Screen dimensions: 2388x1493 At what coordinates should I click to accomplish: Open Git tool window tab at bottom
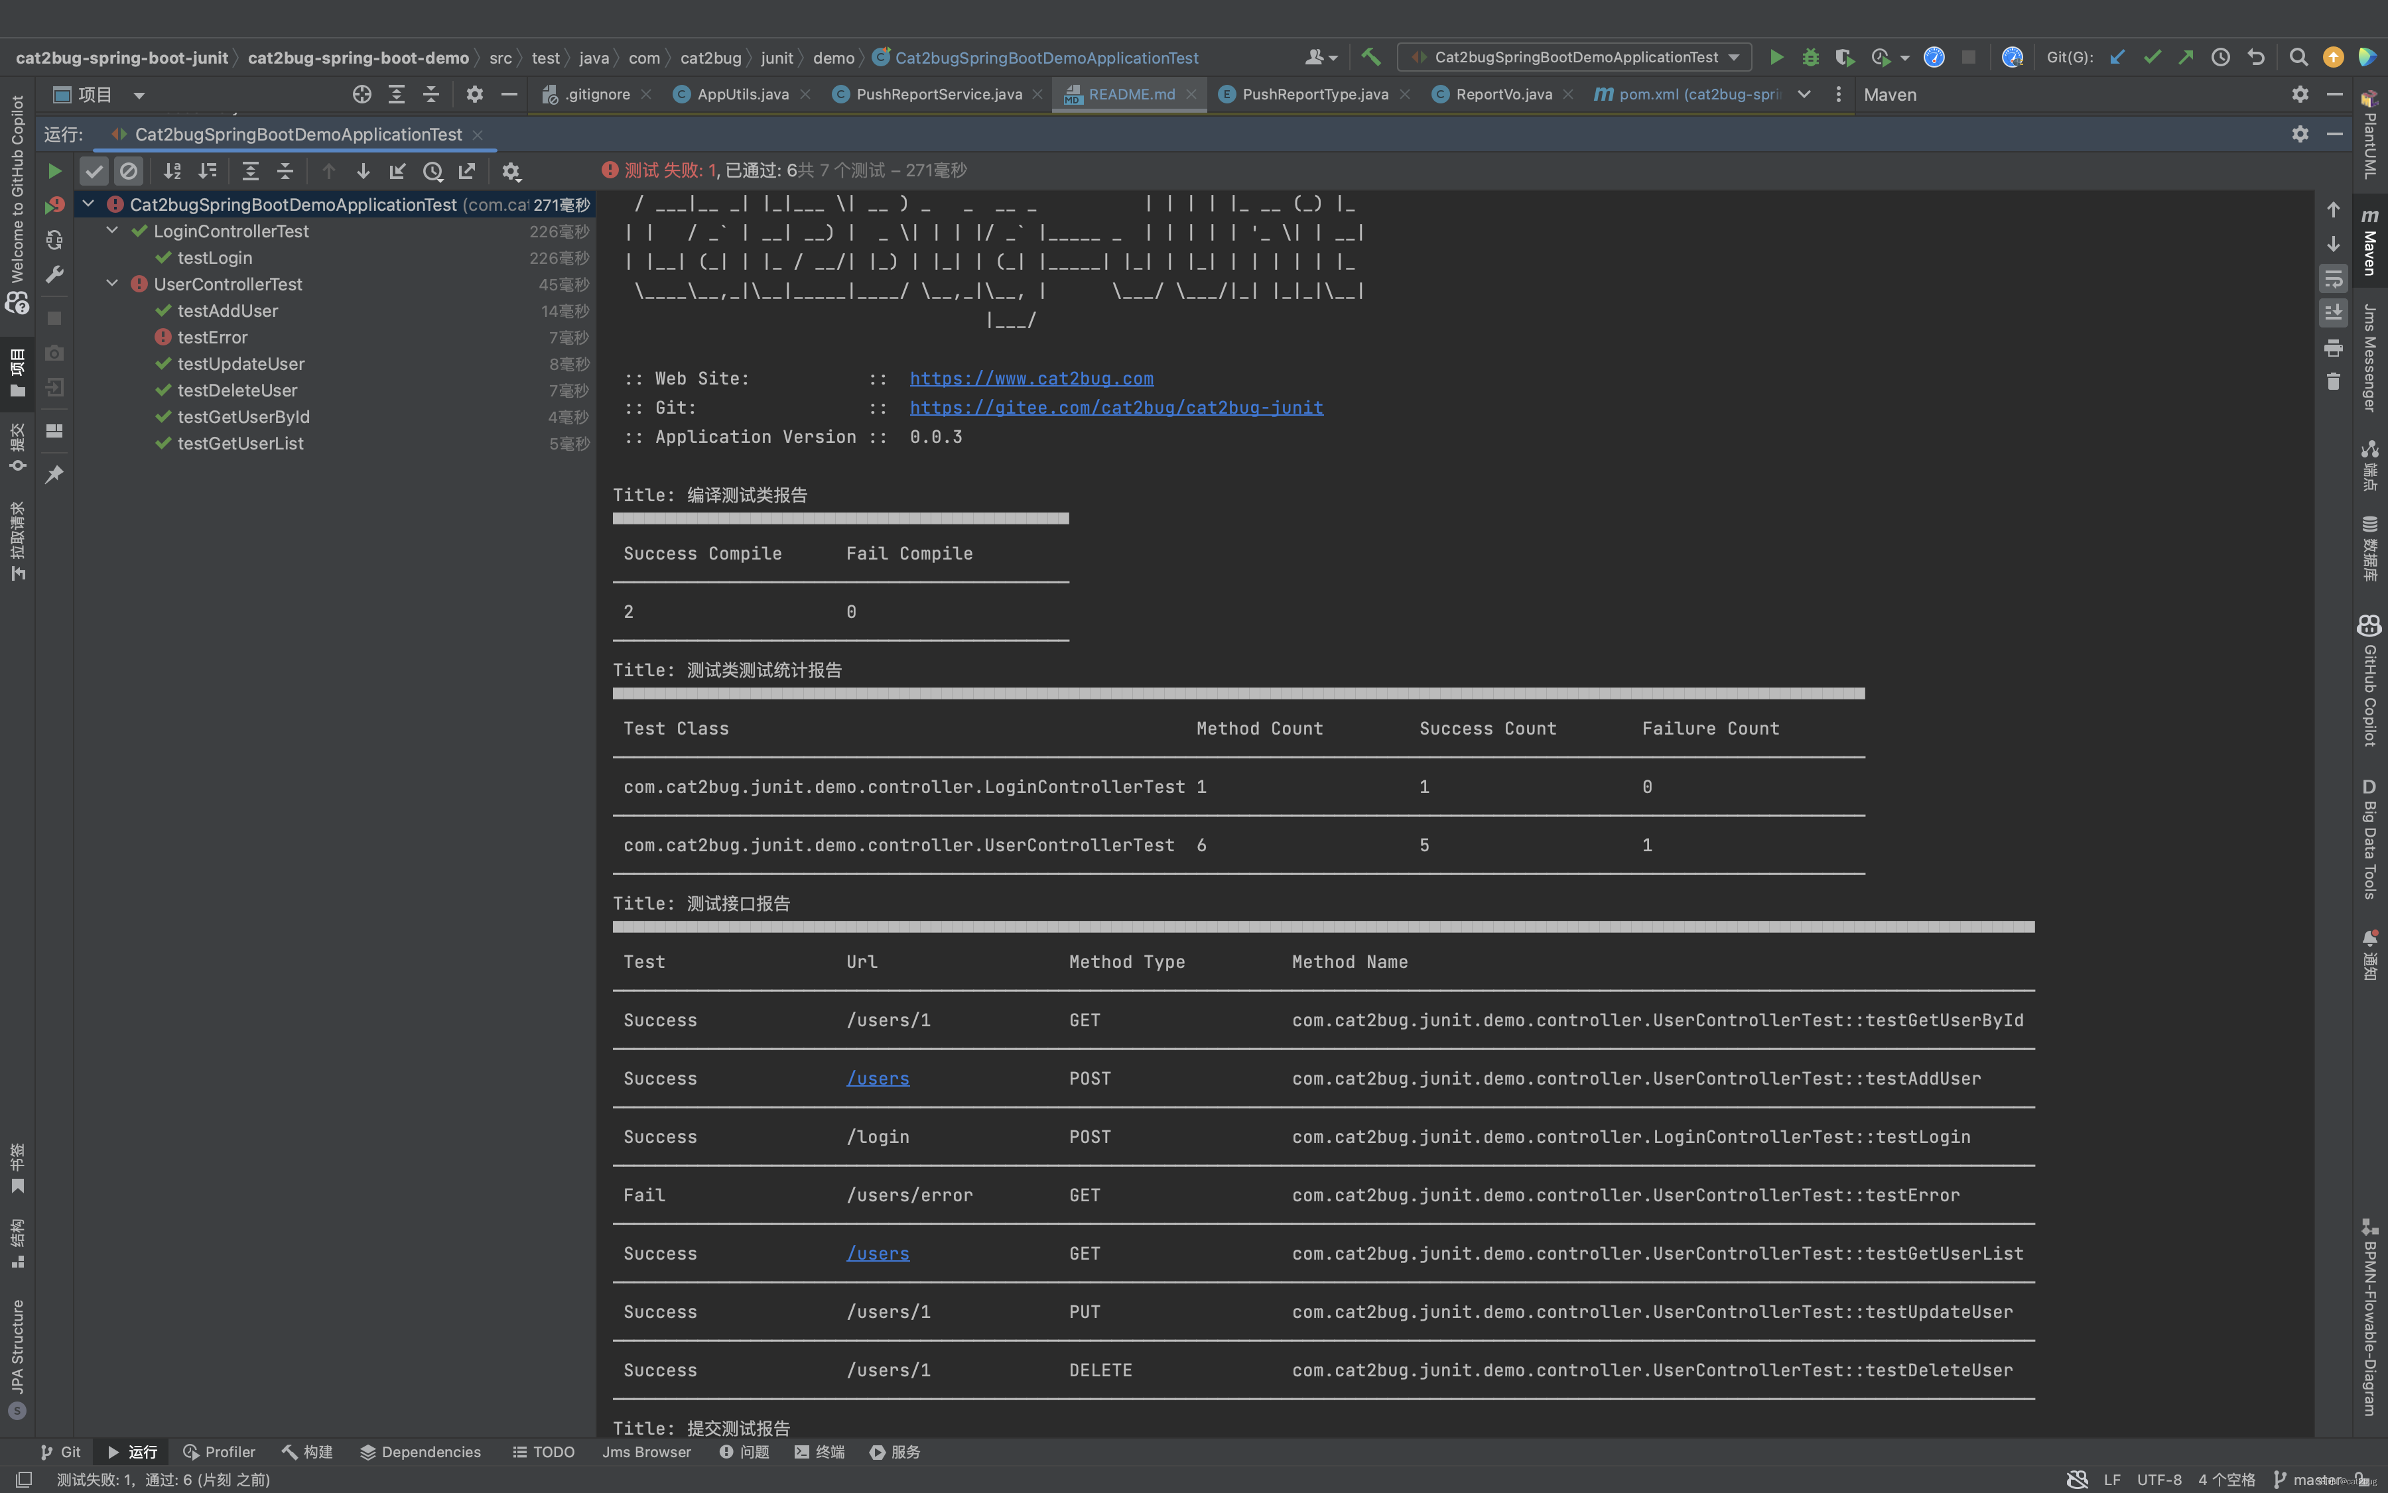click(x=60, y=1451)
